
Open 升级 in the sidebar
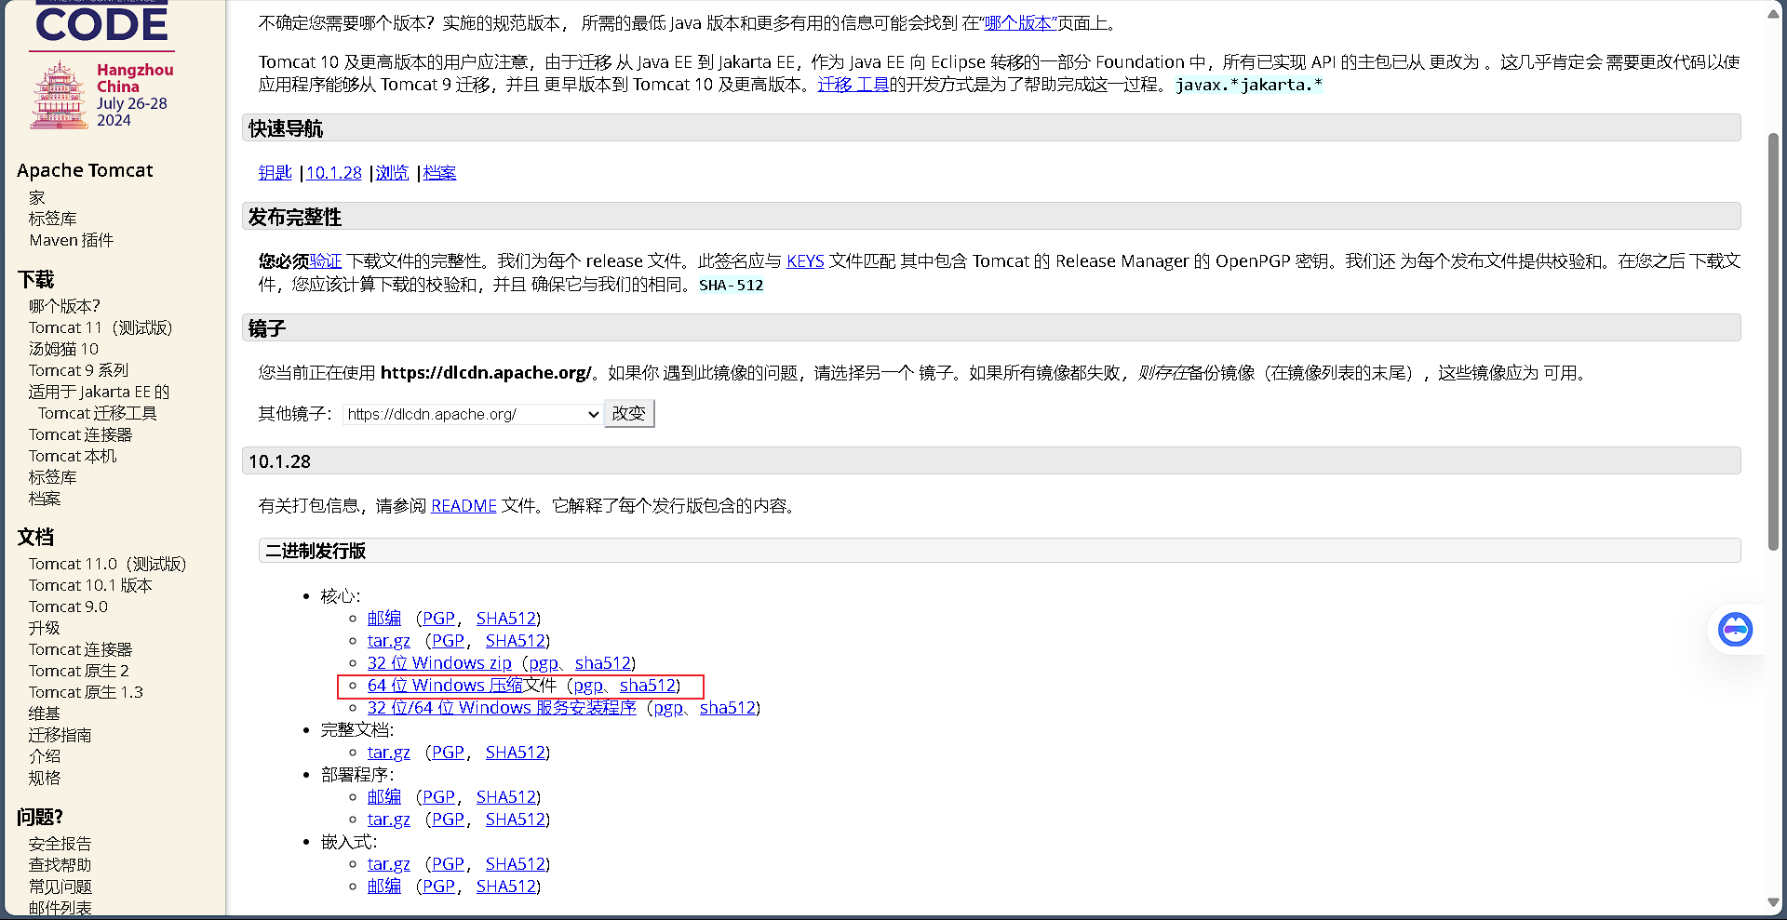(45, 629)
